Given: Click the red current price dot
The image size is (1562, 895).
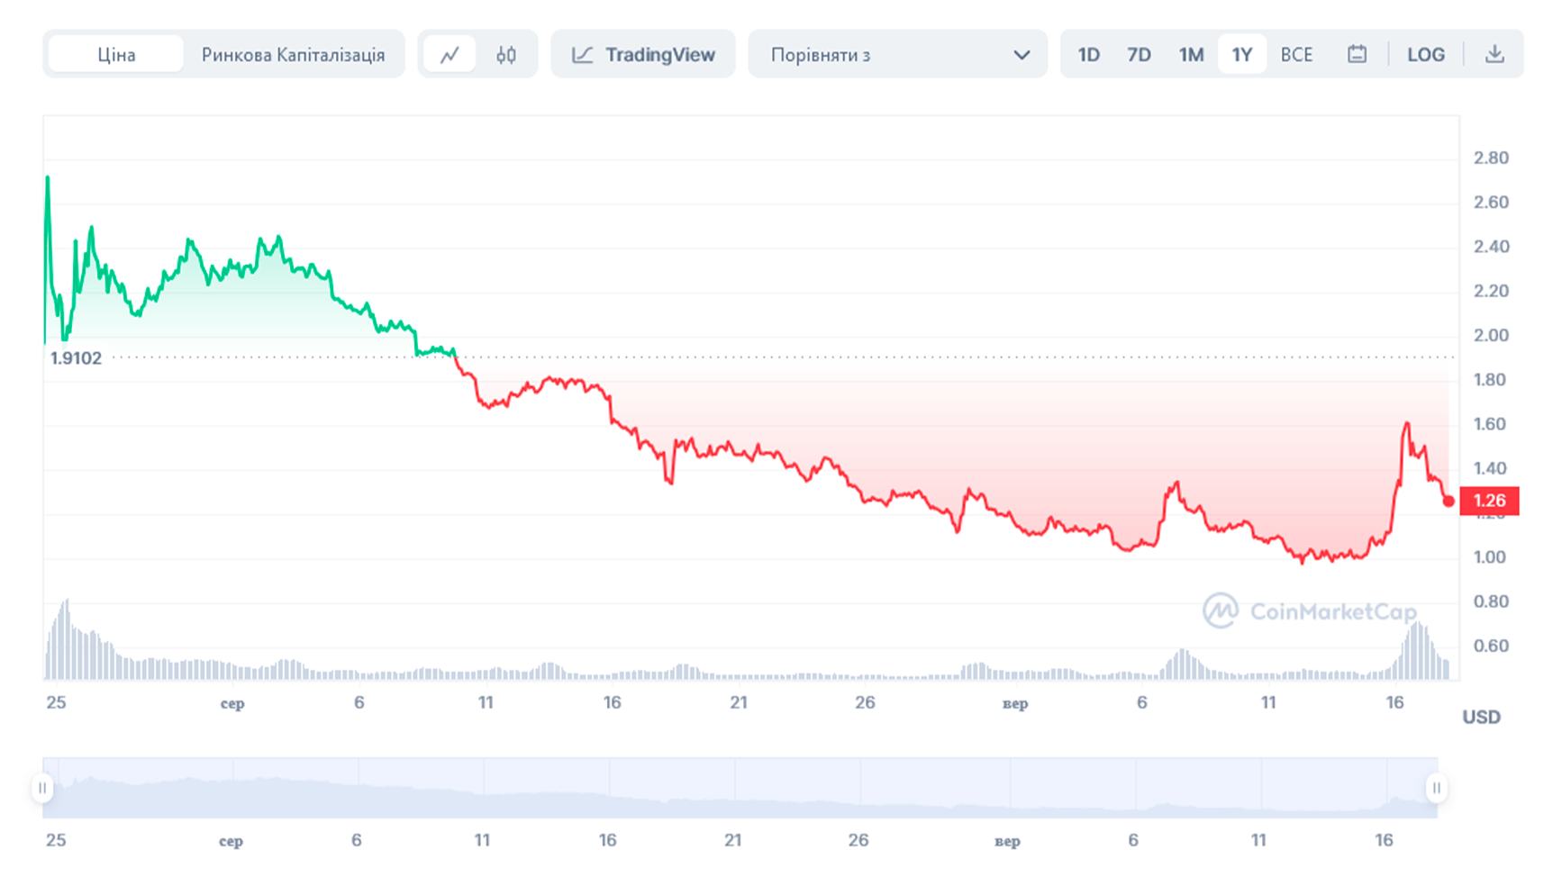Looking at the screenshot, I should coord(1448,501).
